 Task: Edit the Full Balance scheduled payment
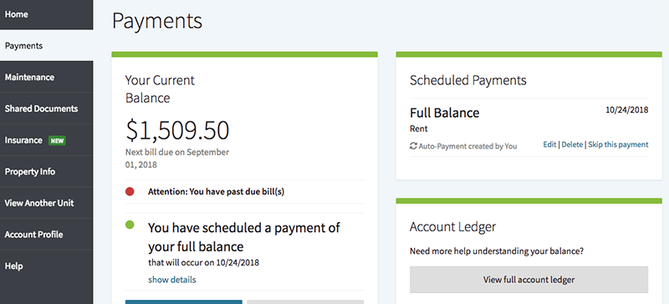pyautogui.click(x=549, y=144)
